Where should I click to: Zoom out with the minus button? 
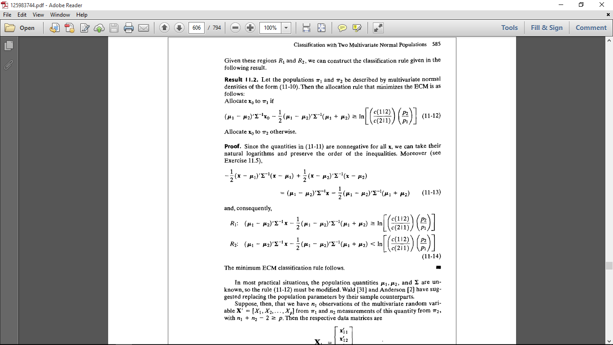(x=236, y=28)
